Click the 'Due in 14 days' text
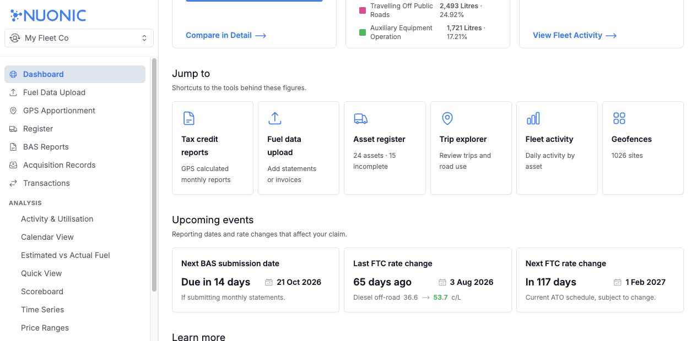 tap(215, 282)
